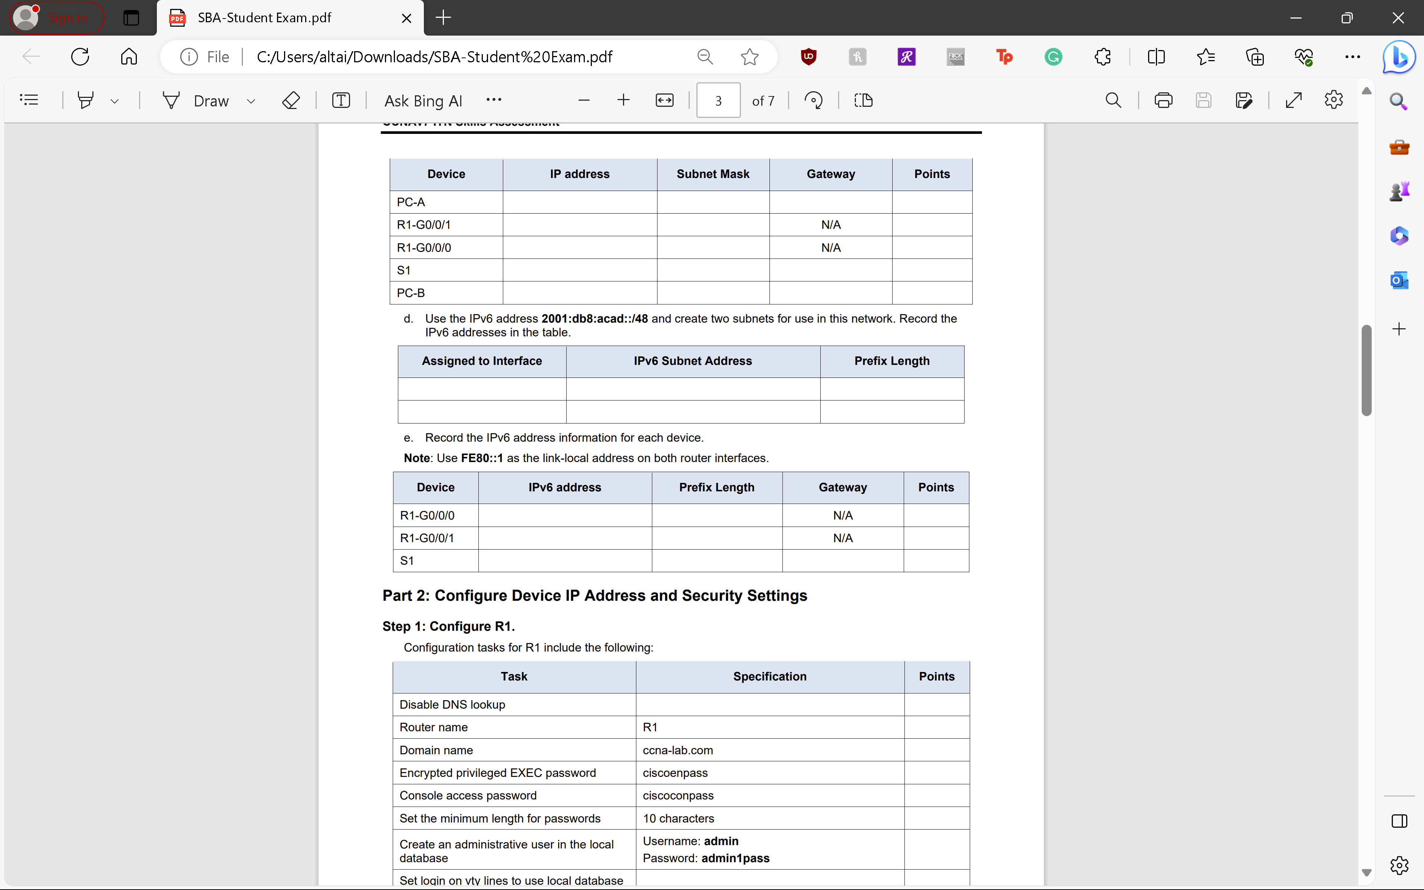Open the table of contents sidebar
This screenshot has height=890, width=1424.
tap(29, 100)
